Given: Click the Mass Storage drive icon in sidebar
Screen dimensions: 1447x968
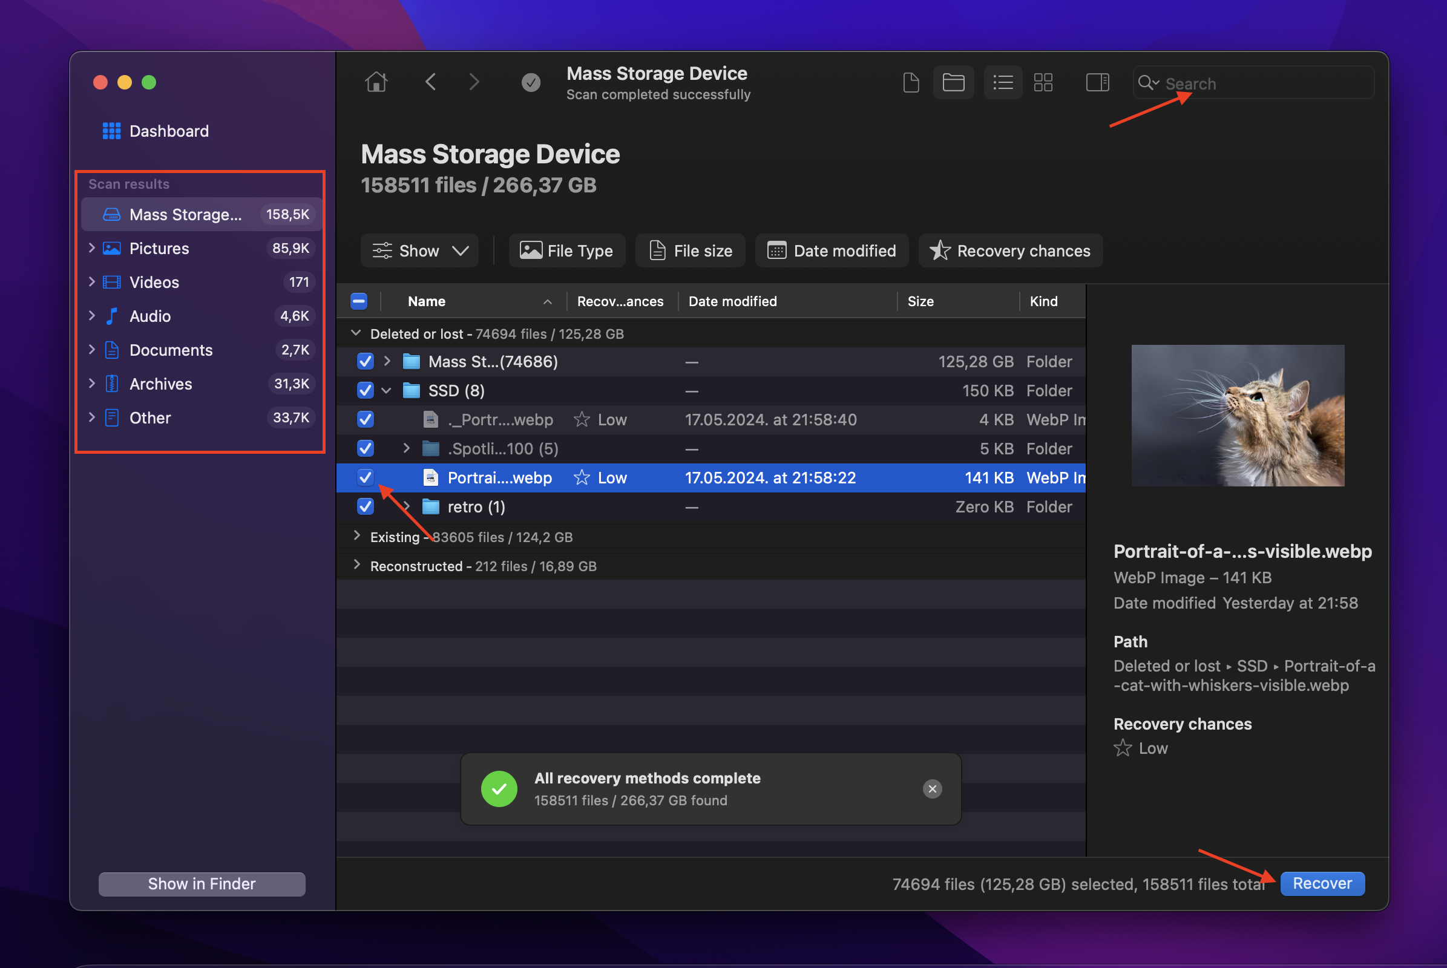Looking at the screenshot, I should (x=112, y=214).
